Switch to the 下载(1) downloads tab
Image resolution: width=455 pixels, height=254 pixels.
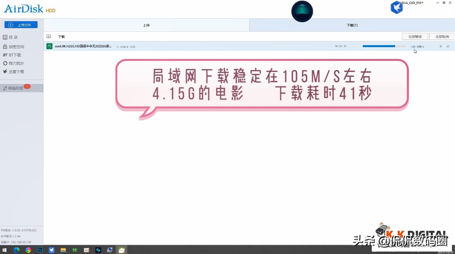(352, 25)
